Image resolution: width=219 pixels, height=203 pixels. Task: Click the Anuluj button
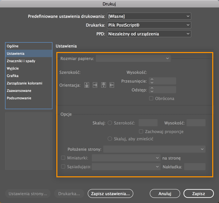pos(165,194)
